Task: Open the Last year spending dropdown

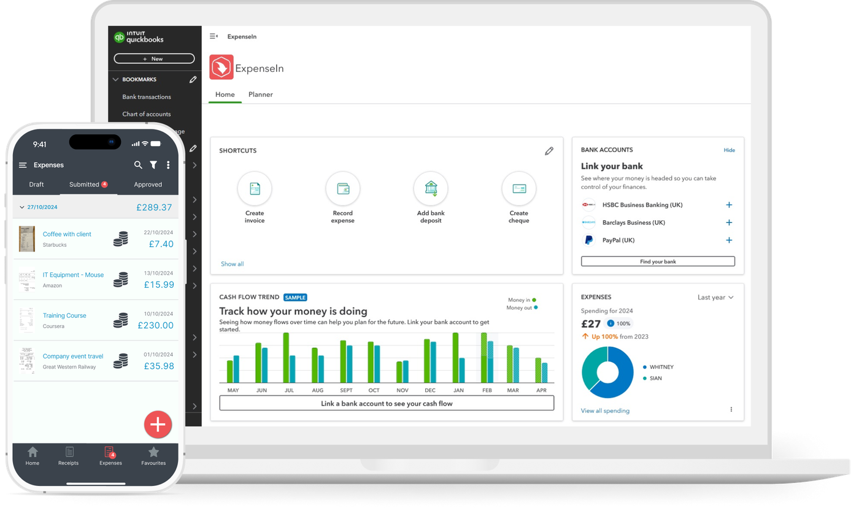Action: (714, 297)
